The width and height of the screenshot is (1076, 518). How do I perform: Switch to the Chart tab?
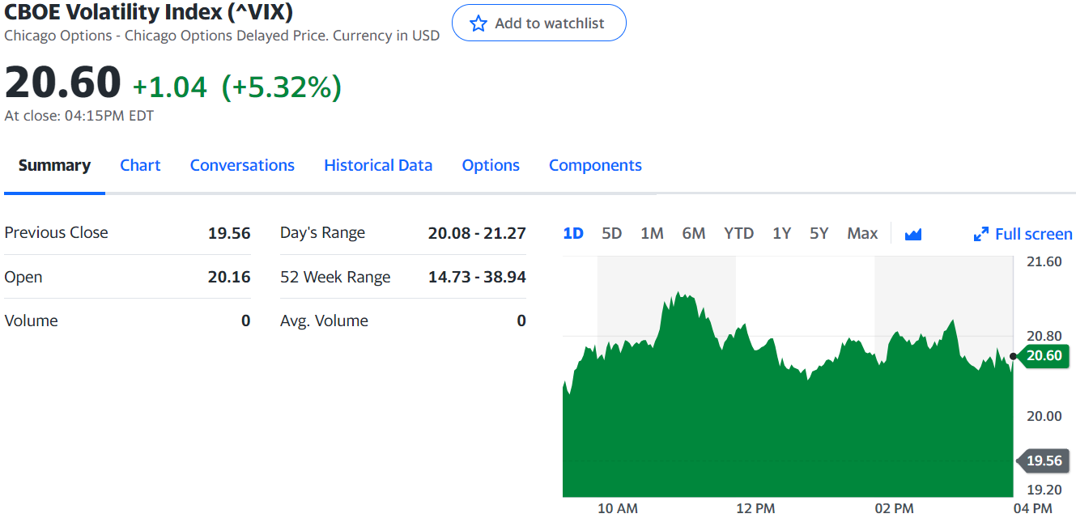pyautogui.click(x=140, y=165)
